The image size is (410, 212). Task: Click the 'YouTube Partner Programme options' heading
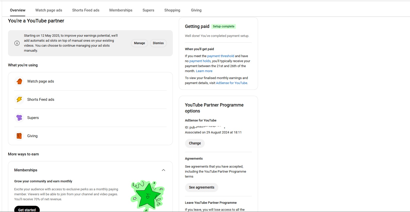pyautogui.click(x=214, y=108)
